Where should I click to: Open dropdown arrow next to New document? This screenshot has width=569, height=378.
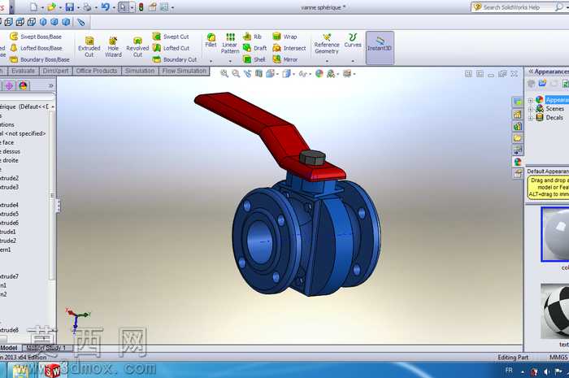(x=42, y=7)
